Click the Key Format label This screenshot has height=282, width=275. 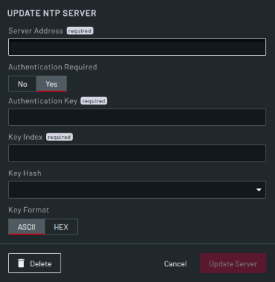(x=29, y=210)
